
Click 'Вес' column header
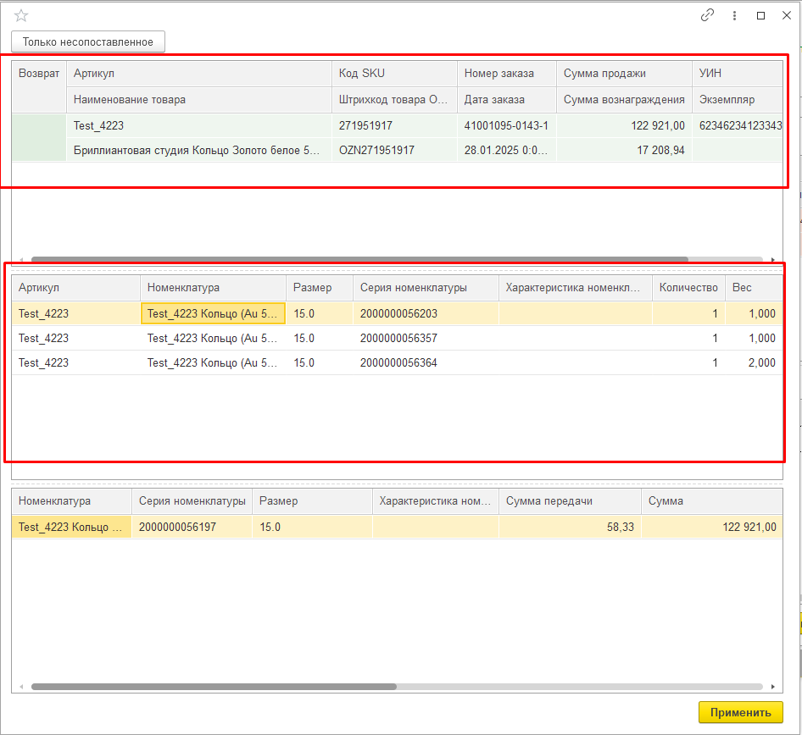tap(754, 288)
